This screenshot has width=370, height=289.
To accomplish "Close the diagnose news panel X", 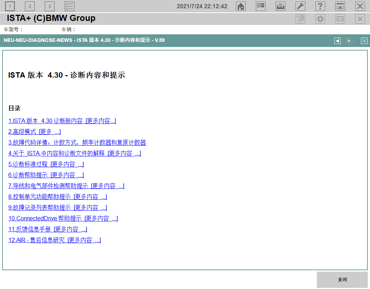I will tap(364, 41).
